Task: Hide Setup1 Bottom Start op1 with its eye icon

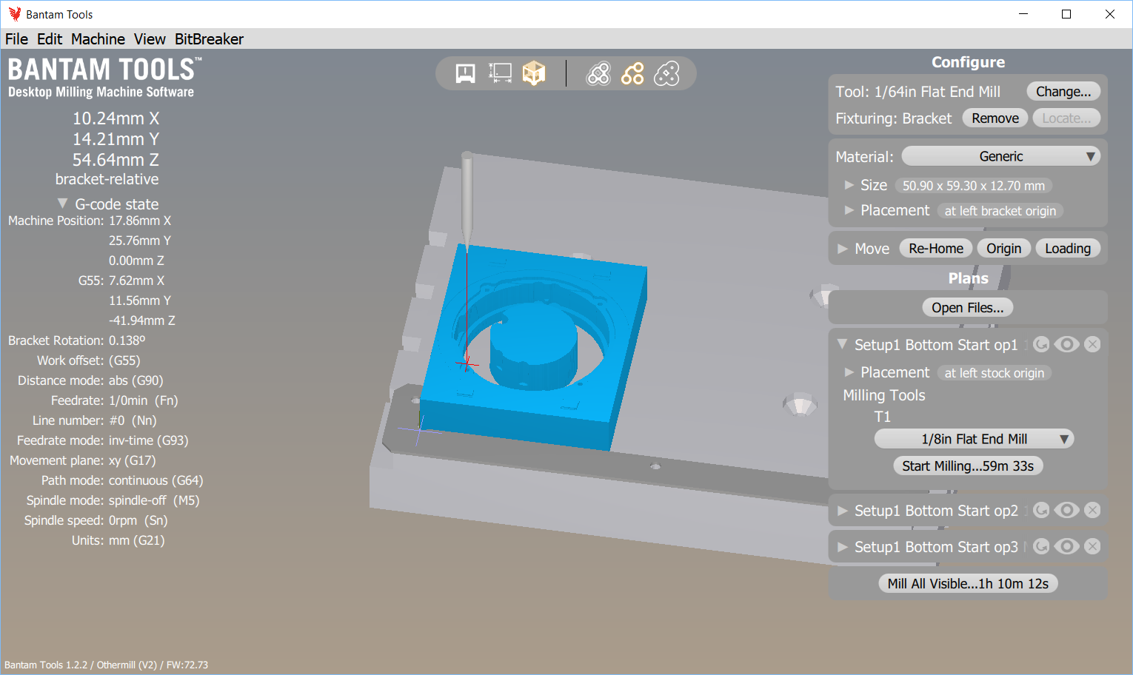Action: [x=1066, y=344]
